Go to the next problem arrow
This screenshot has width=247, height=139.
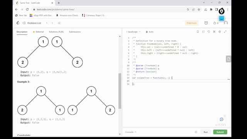coord(52,23)
